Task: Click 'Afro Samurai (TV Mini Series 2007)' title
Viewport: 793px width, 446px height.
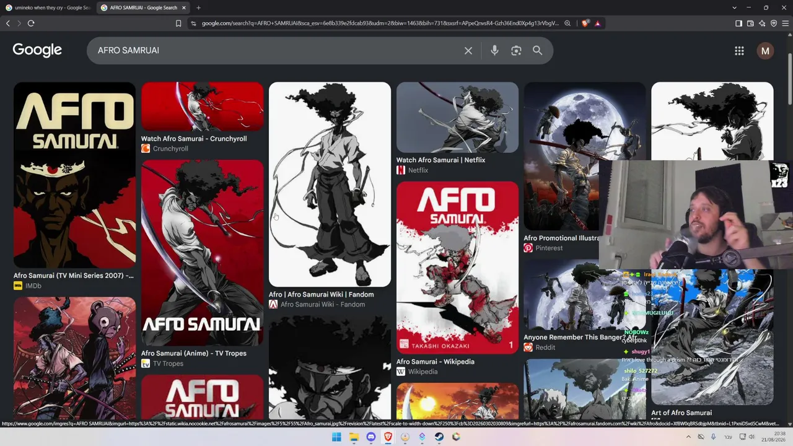Action: pyautogui.click(x=74, y=276)
